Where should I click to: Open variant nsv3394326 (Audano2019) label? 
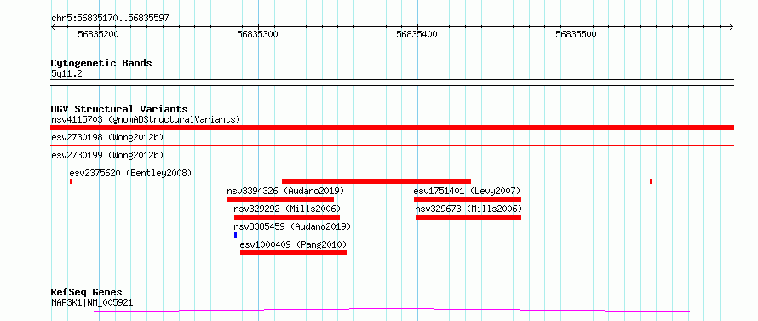point(285,191)
